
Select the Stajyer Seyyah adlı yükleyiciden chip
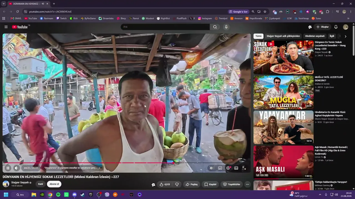coord(283,36)
